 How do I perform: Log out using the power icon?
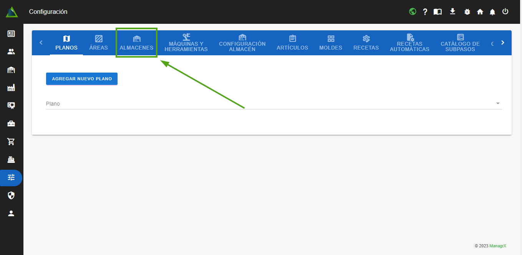tap(505, 12)
